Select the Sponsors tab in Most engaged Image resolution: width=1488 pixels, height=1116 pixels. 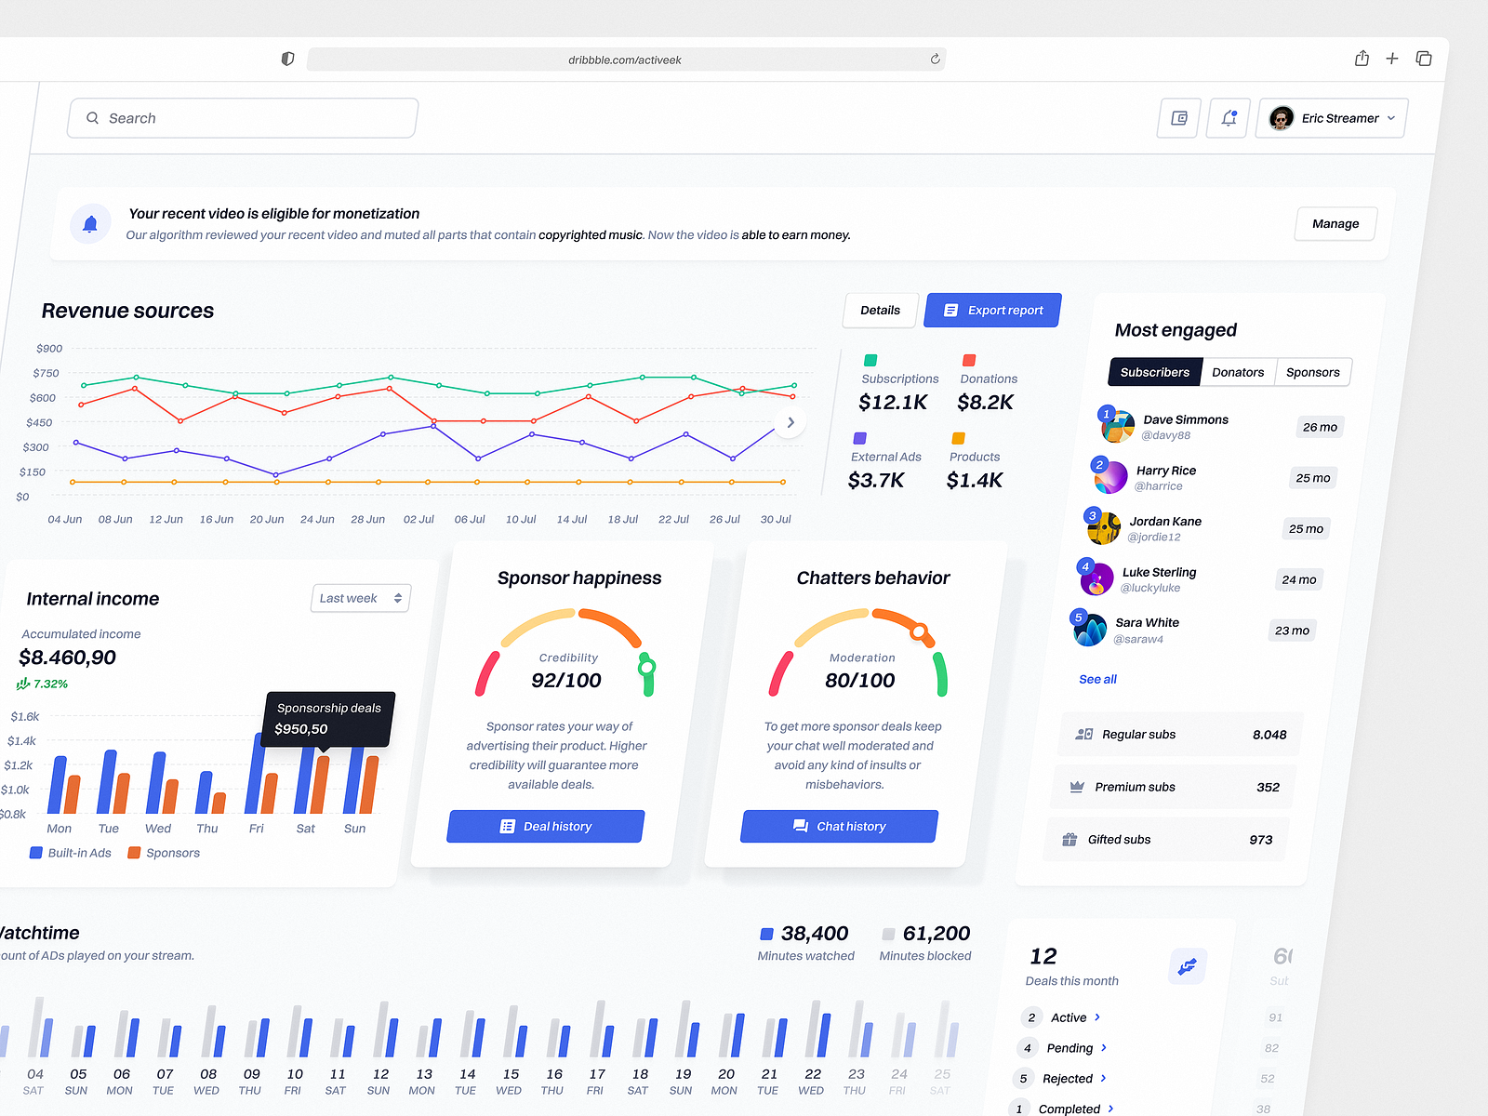(1313, 372)
